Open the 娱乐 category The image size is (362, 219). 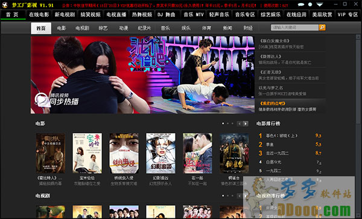coord(186,28)
